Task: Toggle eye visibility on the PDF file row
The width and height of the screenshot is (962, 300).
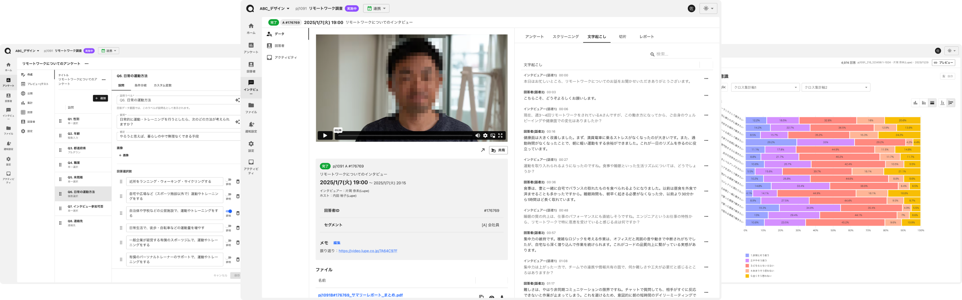Action: coord(491,297)
